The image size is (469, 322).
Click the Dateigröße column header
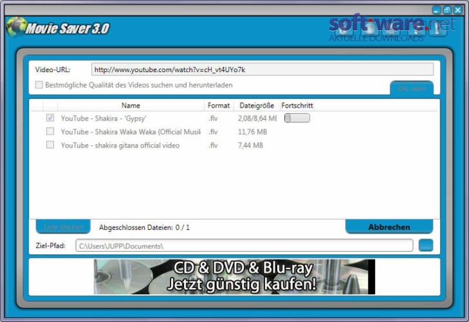pyautogui.click(x=257, y=106)
